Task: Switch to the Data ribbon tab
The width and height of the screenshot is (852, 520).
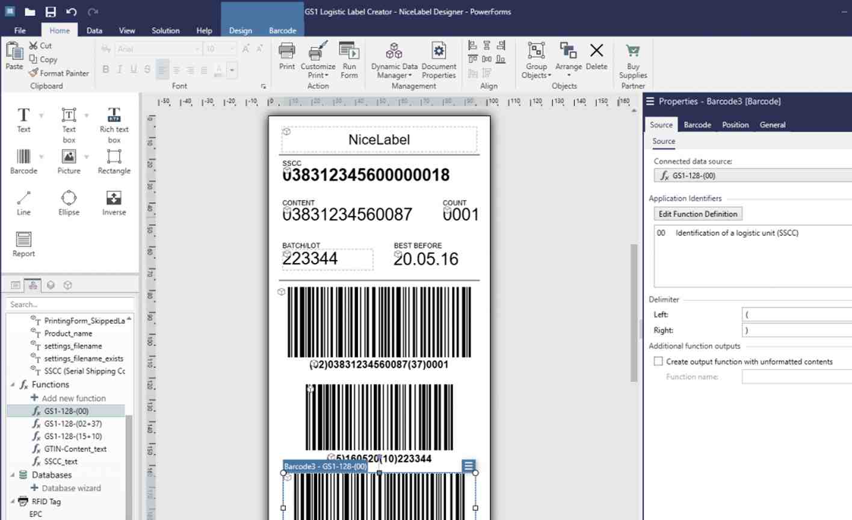Action: point(94,30)
